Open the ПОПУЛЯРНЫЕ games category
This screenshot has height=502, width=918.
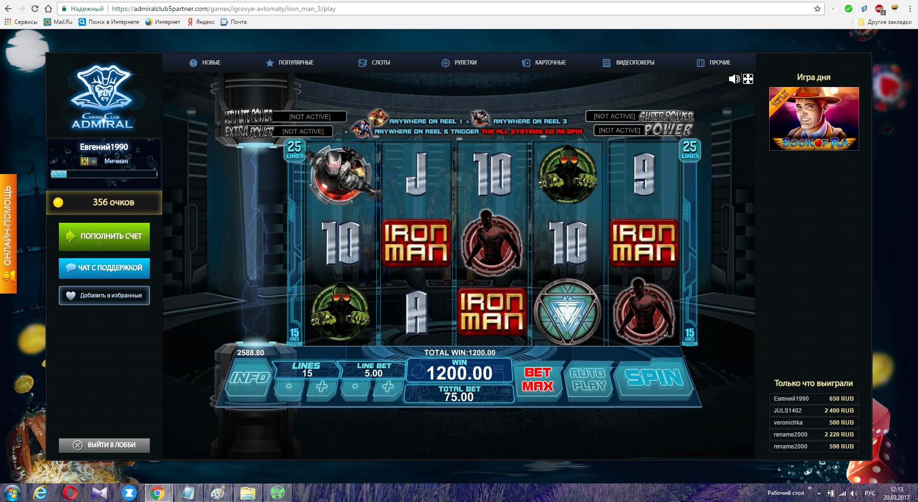click(290, 63)
